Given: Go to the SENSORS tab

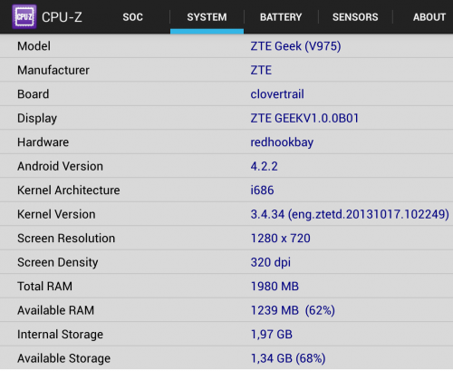Looking at the screenshot, I should 355,17.
